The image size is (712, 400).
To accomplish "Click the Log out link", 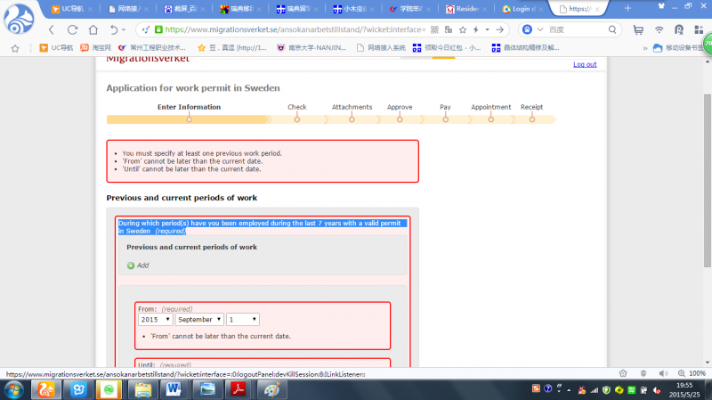I will 585,64.
